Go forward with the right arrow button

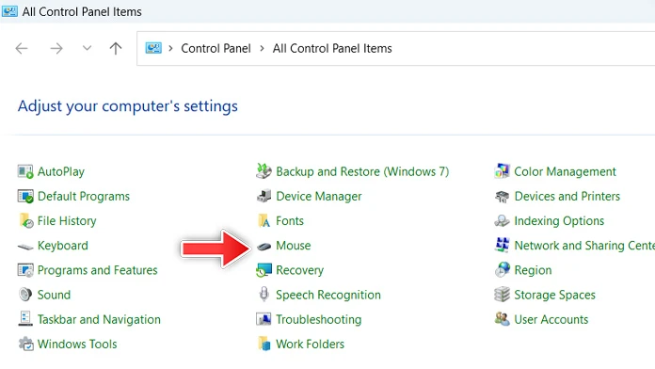[x=56, y=48]
